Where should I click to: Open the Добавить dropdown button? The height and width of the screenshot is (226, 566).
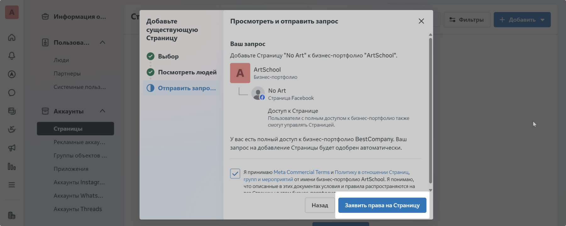coord(522,20)
